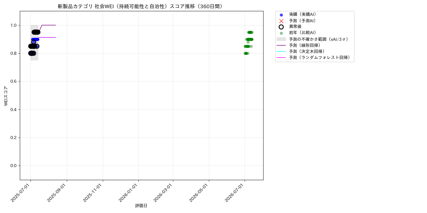
Task: Click the chart title about 社会WEI スコア推移
Action: click(x=142, y=6)
